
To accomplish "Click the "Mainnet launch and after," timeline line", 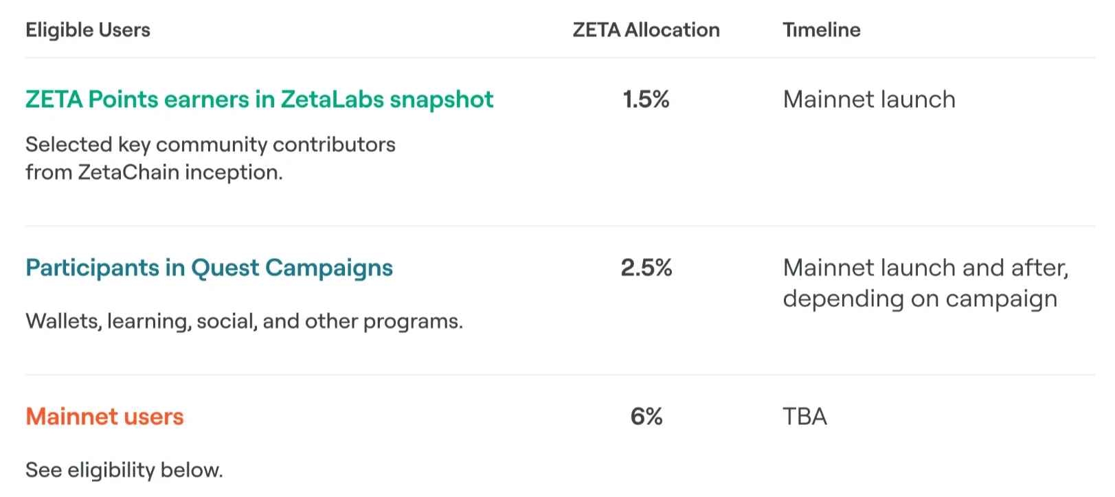I will pyautogui.click(x=925, y=268).
